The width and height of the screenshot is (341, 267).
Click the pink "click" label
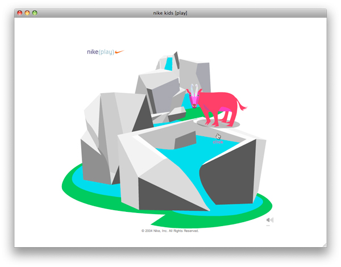coord(218,142)
